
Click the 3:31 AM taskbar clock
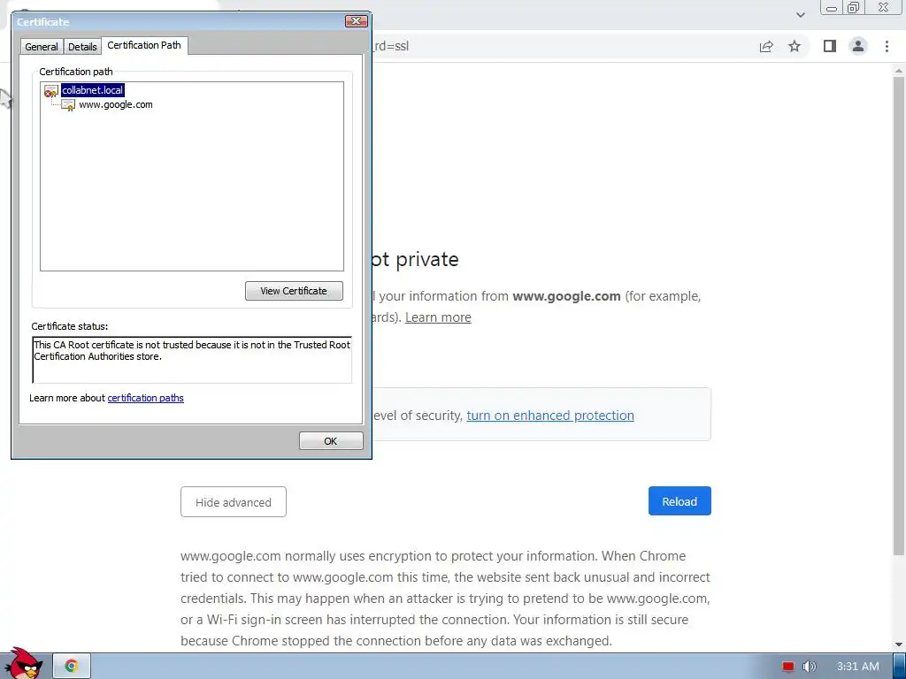(x=858, y=667)
